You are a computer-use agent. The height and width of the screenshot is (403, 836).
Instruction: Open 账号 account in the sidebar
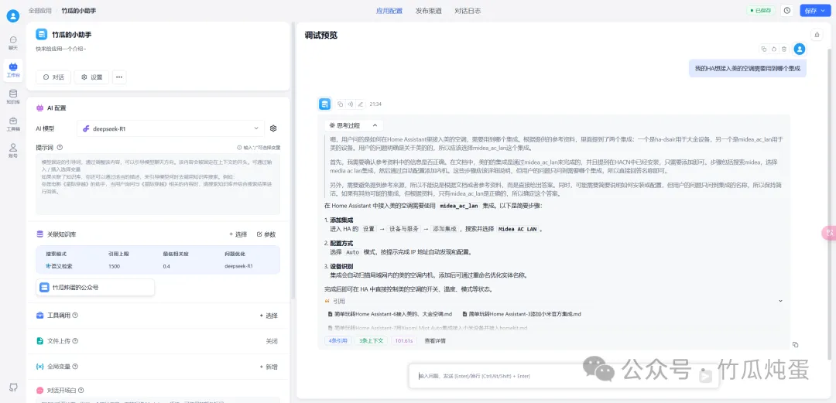tap(13, 151)
